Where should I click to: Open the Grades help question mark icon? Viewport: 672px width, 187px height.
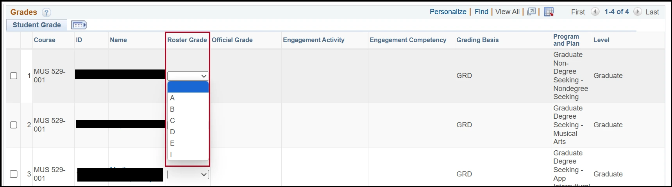(46, 12)
